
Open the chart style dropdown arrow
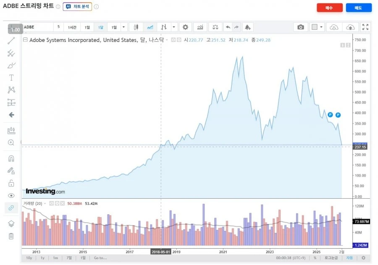pyautogui.click(x=174, y=27)
